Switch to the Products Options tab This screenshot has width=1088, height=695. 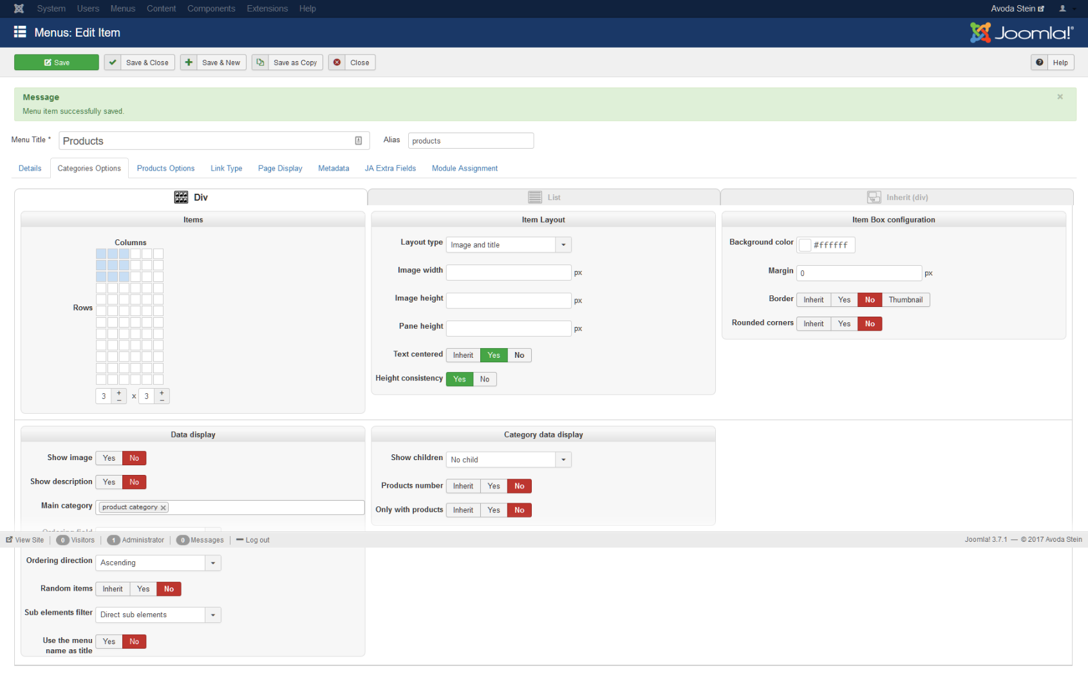pyautogui.click(x=165, y=169)
